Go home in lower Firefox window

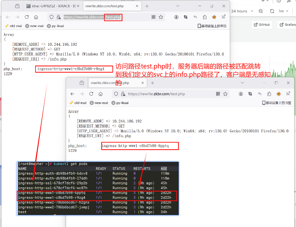[100, 94]
